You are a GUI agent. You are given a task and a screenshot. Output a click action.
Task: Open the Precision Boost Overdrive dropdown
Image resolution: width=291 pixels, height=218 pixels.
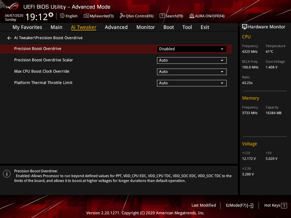[x=192, y=49]
